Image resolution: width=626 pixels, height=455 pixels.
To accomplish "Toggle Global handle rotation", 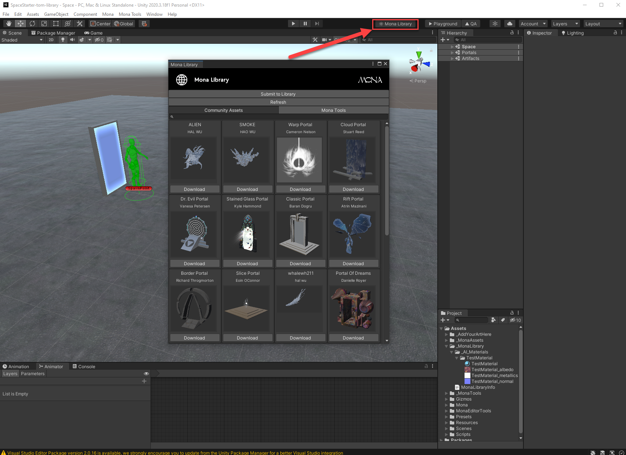I will (124, 24).
